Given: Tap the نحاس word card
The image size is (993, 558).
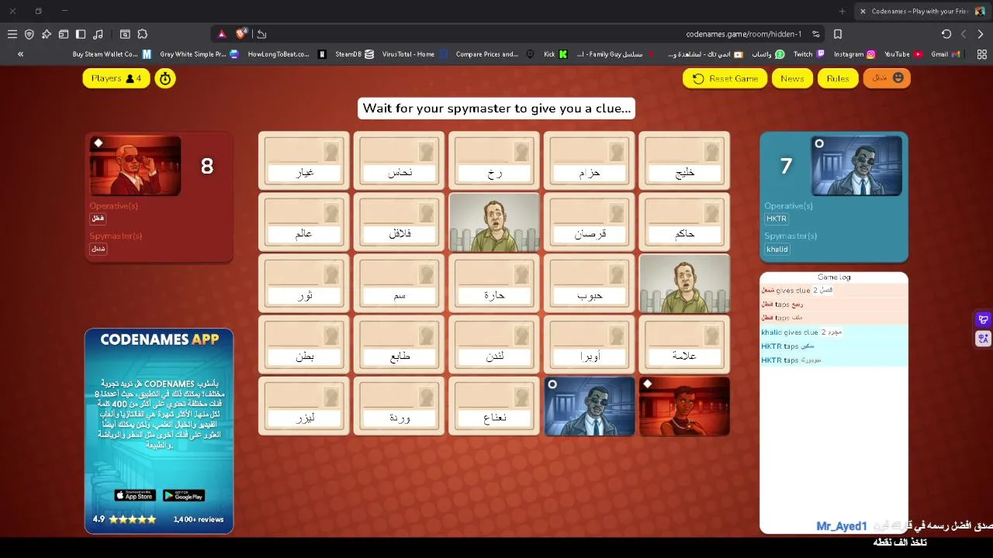Looking at the screenshot, I should point(400,161).
